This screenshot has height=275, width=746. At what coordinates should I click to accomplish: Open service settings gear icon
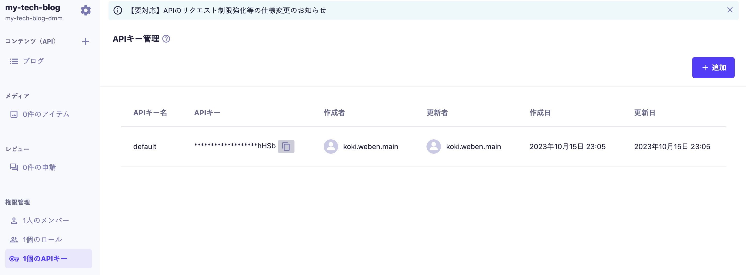pos(86,11)
